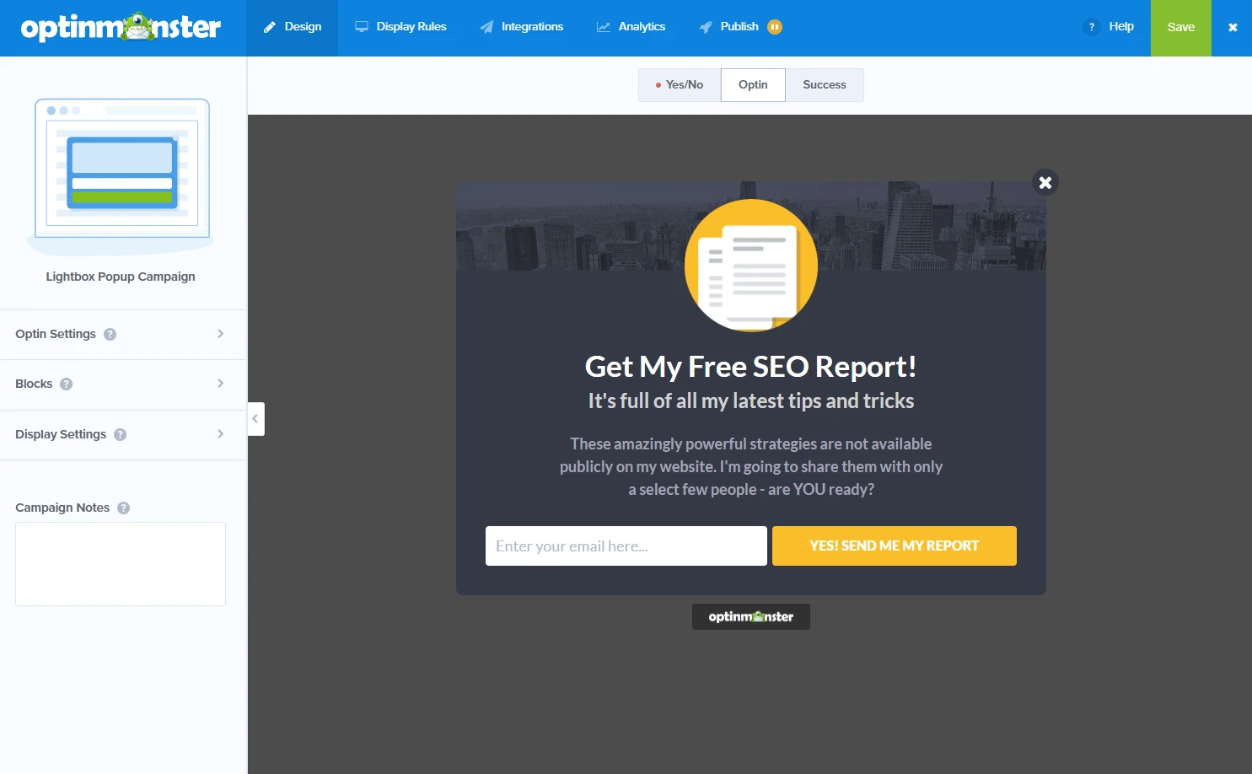Click the help icon next to Optin Settings
Screen dimensions: 1252x774
click(x=110, y=335)
